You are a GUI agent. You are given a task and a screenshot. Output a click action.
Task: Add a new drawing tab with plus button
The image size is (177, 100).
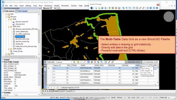pyautogui.click(x=58, y=8)
